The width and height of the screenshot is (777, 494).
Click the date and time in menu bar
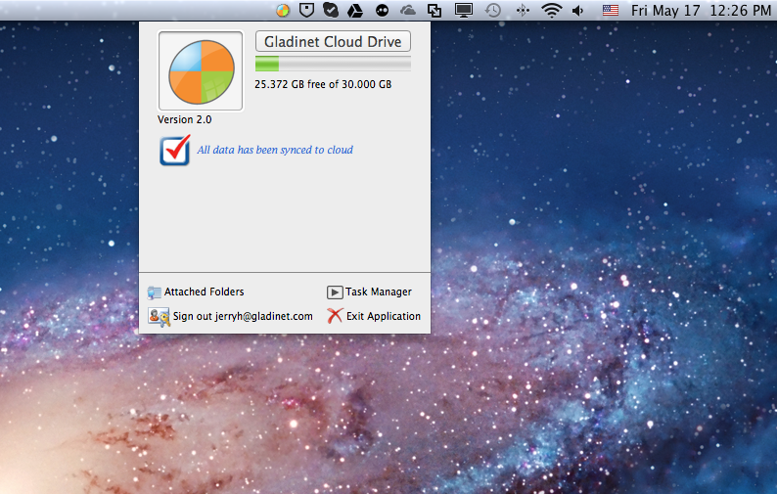coord(702,11)
